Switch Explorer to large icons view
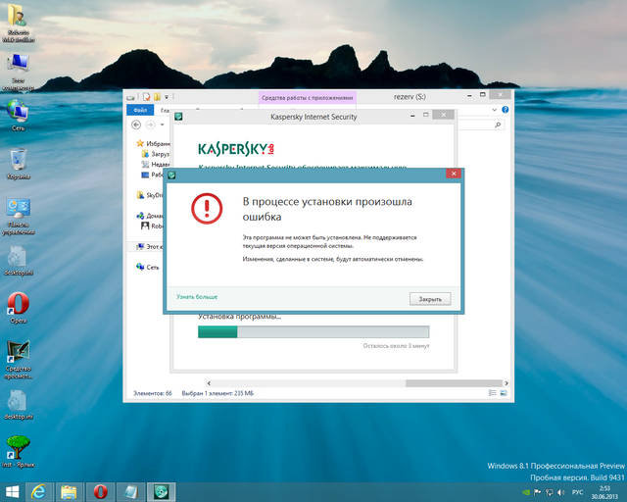Screen dimensions: 627x502 504,393
